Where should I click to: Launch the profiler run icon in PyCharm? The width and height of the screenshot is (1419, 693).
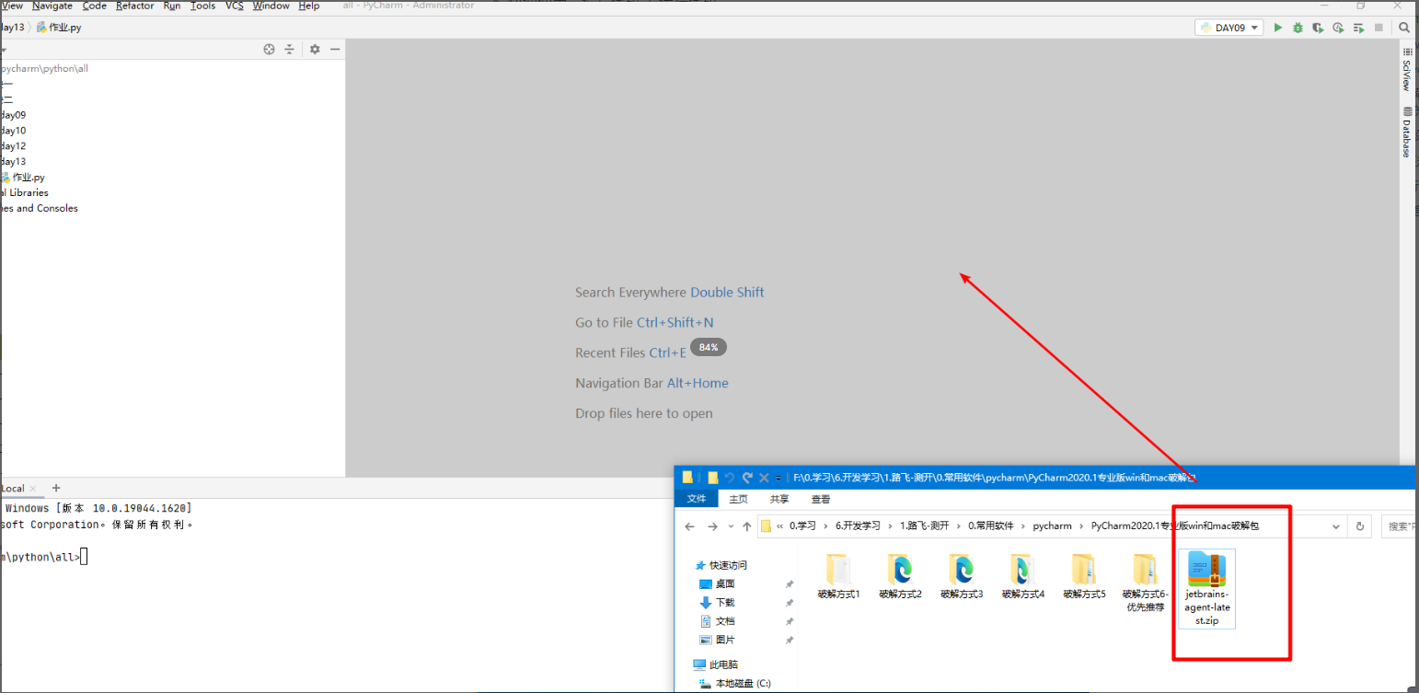click(1338, 28)
